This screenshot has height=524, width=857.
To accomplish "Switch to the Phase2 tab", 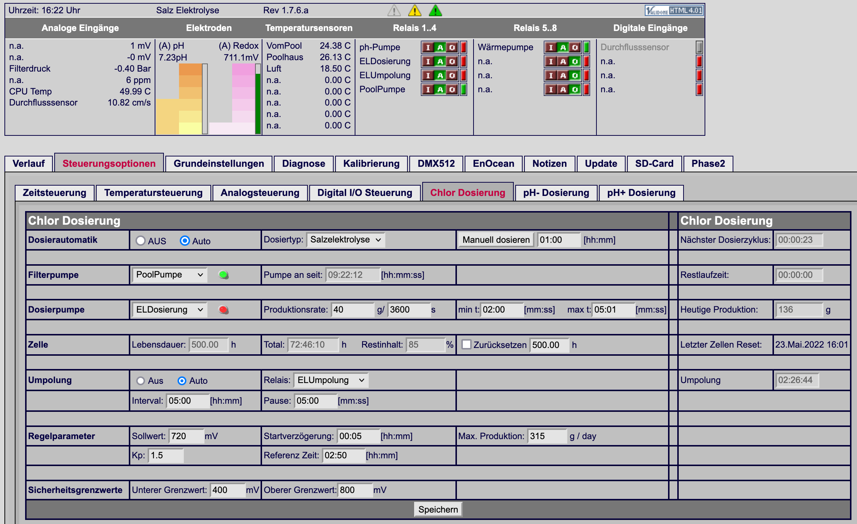I will 708,163.
